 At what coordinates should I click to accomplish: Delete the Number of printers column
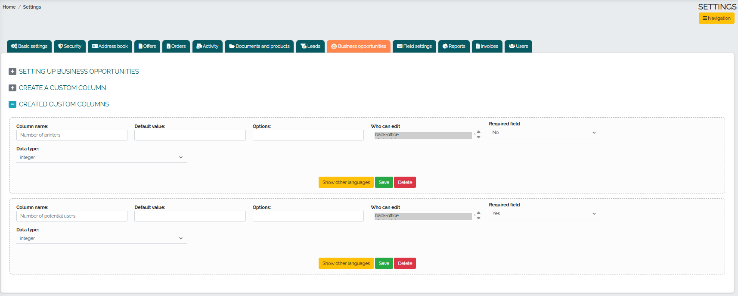[x=405, y=182]
